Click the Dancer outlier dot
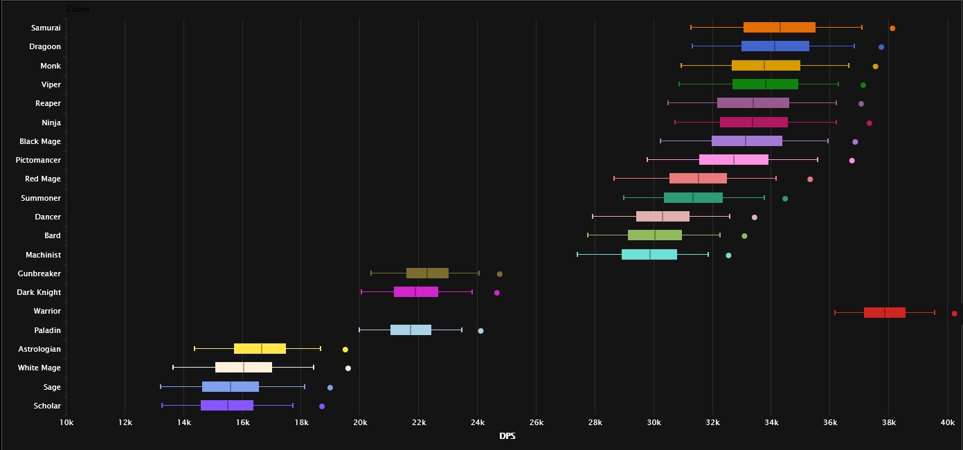This screenshot has width=963, height=450. [x=755, y=217]
